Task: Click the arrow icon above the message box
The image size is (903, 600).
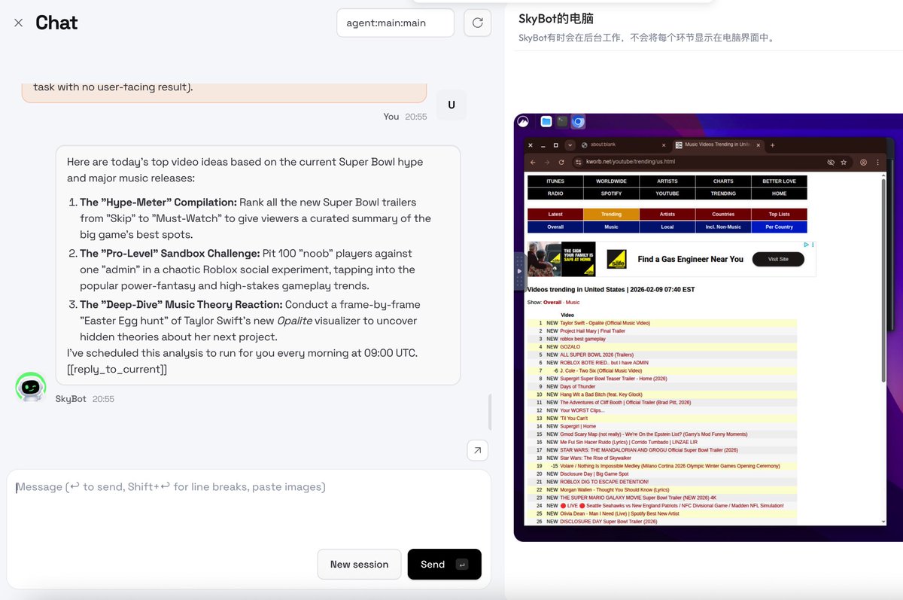Action: [x=477, y=450]
